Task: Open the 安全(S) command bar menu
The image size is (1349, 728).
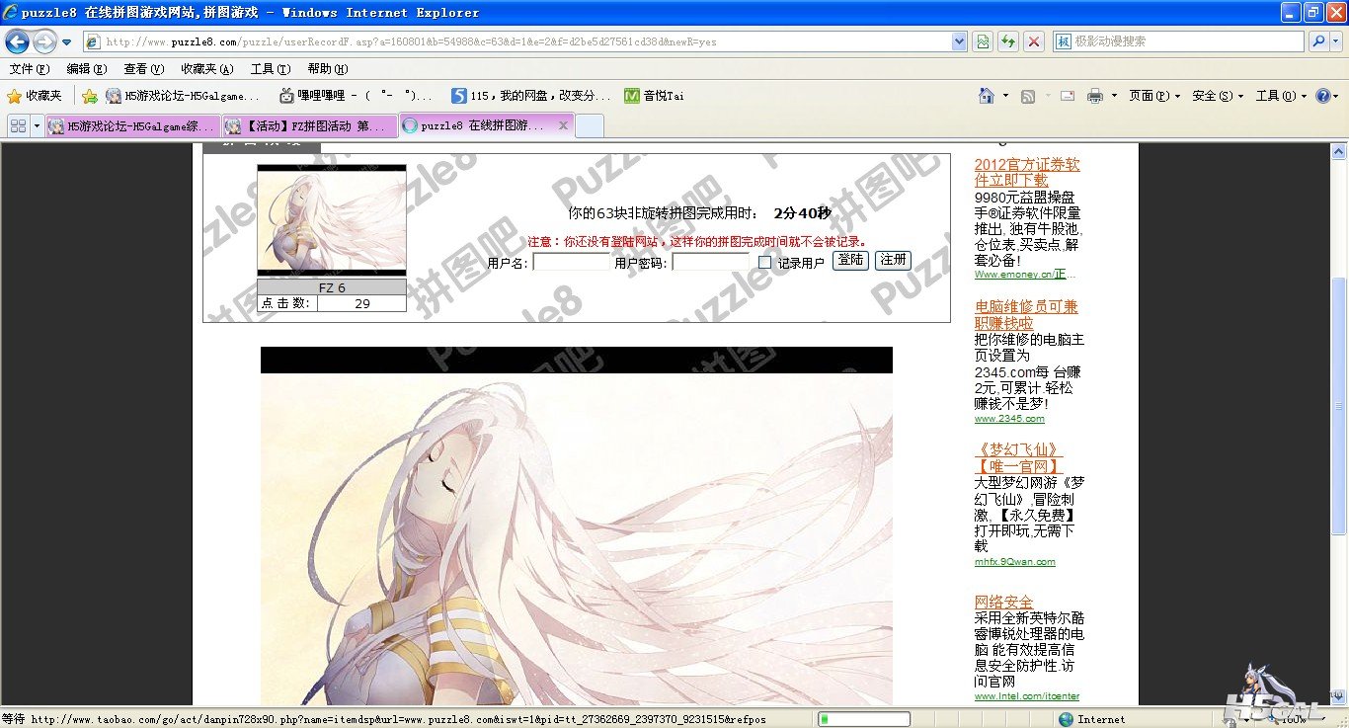Action: [x=1218, y=96]
